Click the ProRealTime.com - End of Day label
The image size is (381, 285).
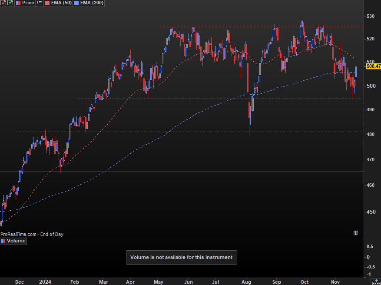pyautogui.click(x=32, y=234)
